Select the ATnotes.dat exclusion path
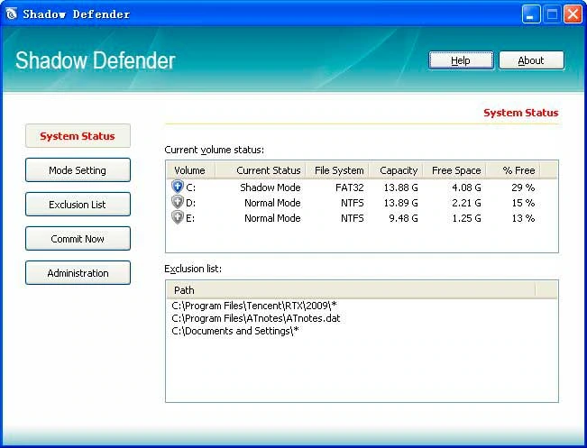The height and width of the screenshot is (448, 587). pos(256,318)
